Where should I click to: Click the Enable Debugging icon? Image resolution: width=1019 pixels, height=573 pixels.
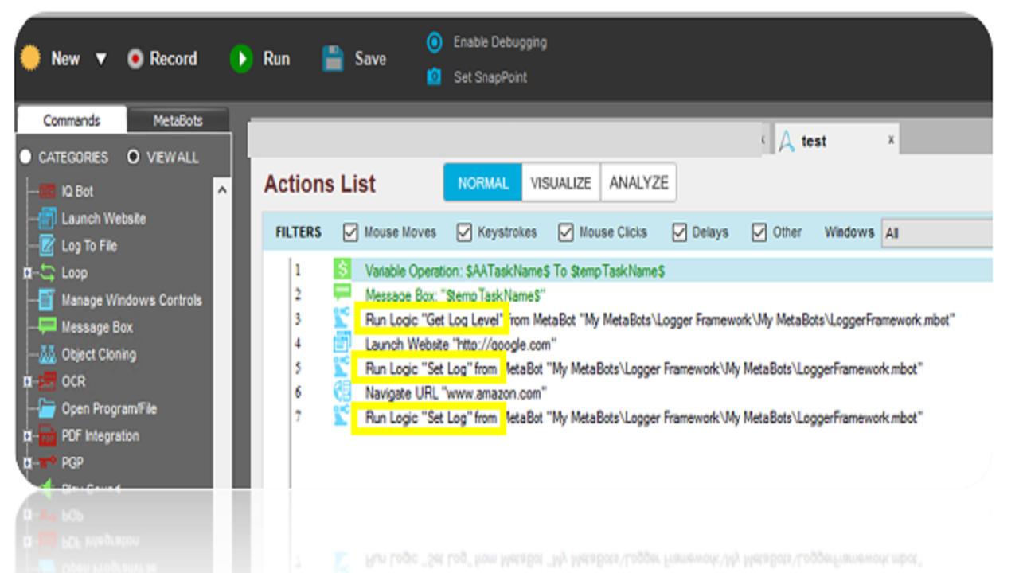tap(434, 42)
